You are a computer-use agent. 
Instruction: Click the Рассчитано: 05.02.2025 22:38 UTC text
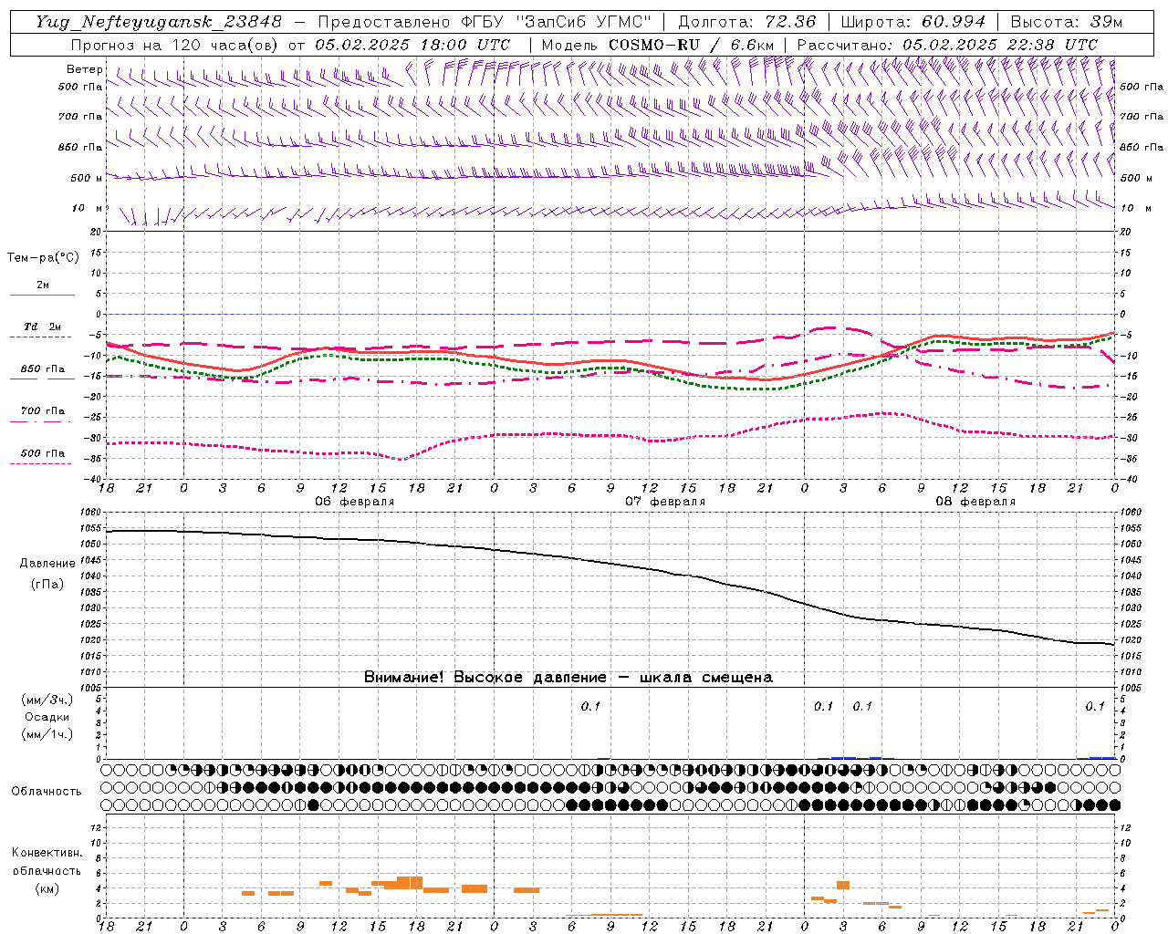point(947,45)
